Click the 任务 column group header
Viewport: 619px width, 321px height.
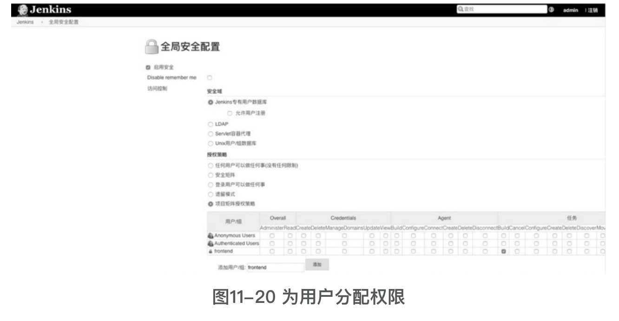pyautogui.click(x=572, y=218)
